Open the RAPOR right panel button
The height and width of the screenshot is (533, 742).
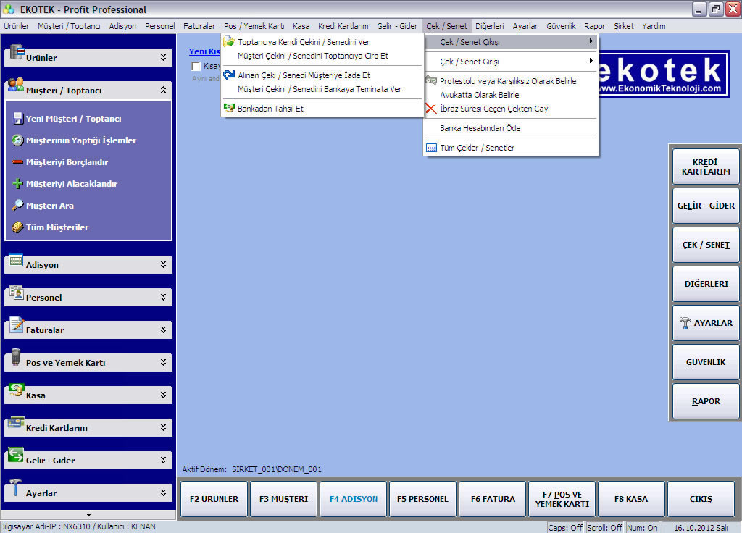click(x=706, y=401)
